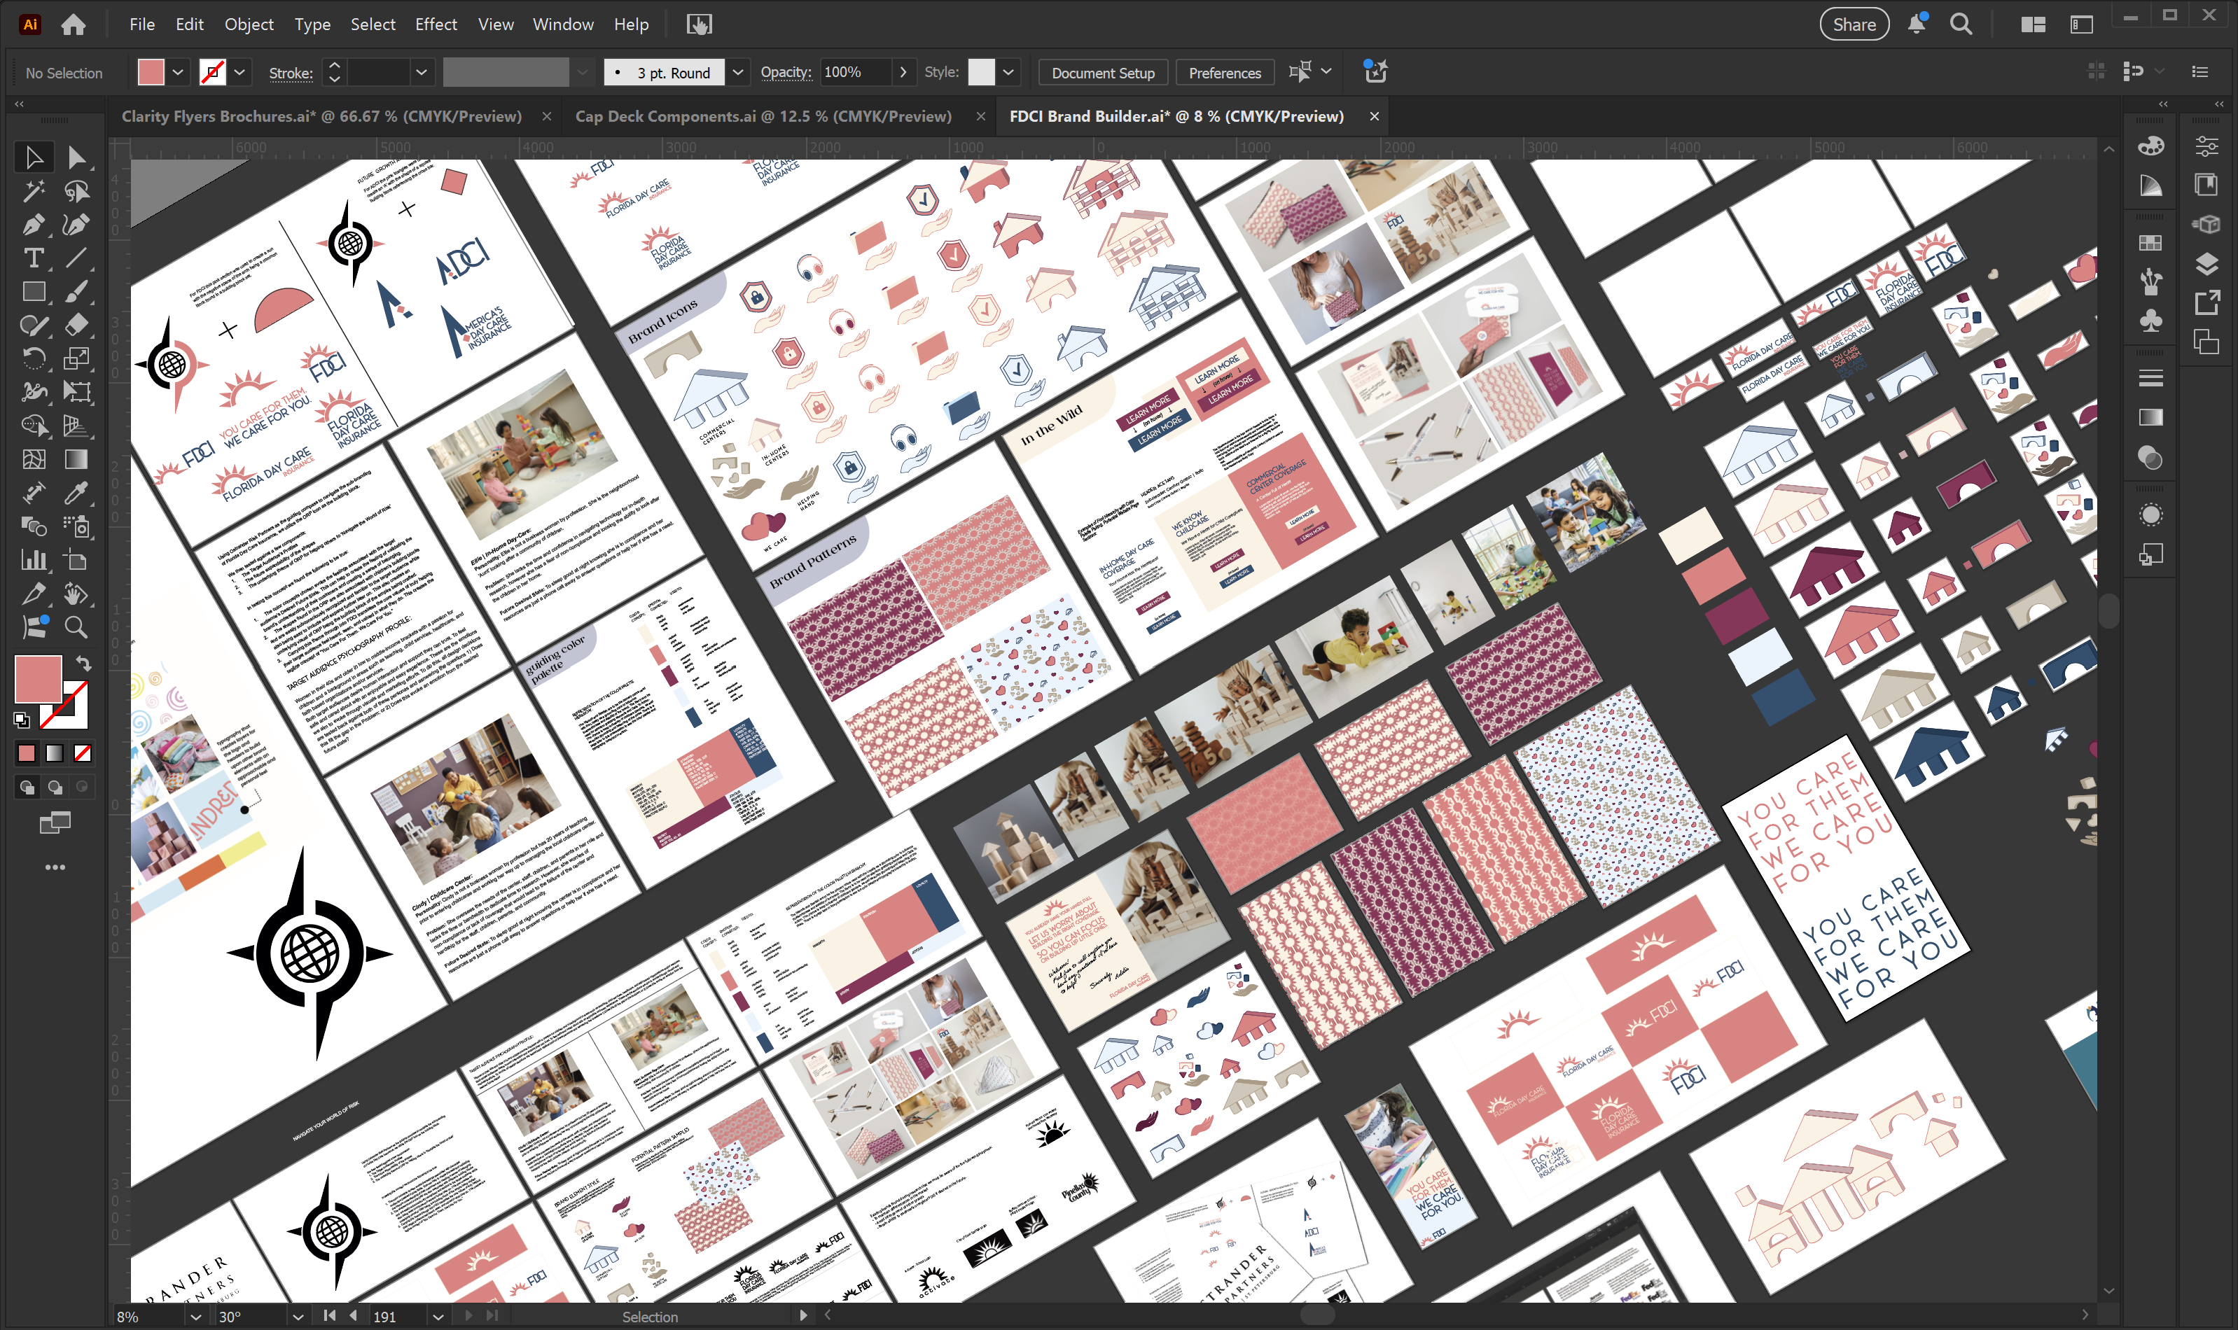2238x1330 pixels.
Task: Select the Rotate tool
Action: tap(33, 358)
